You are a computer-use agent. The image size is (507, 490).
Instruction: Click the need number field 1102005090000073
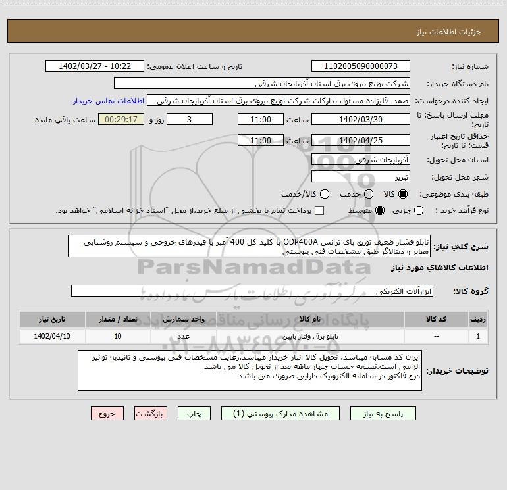pos(361,66)
